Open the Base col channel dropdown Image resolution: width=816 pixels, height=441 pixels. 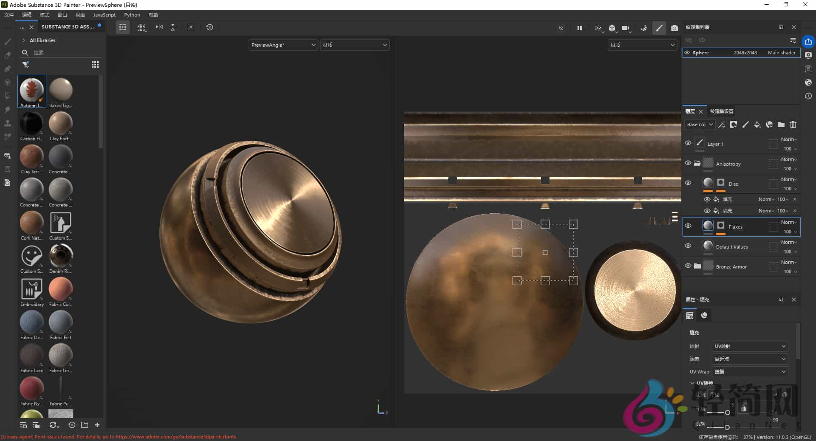pyautogui.click(x=699, y=124)
